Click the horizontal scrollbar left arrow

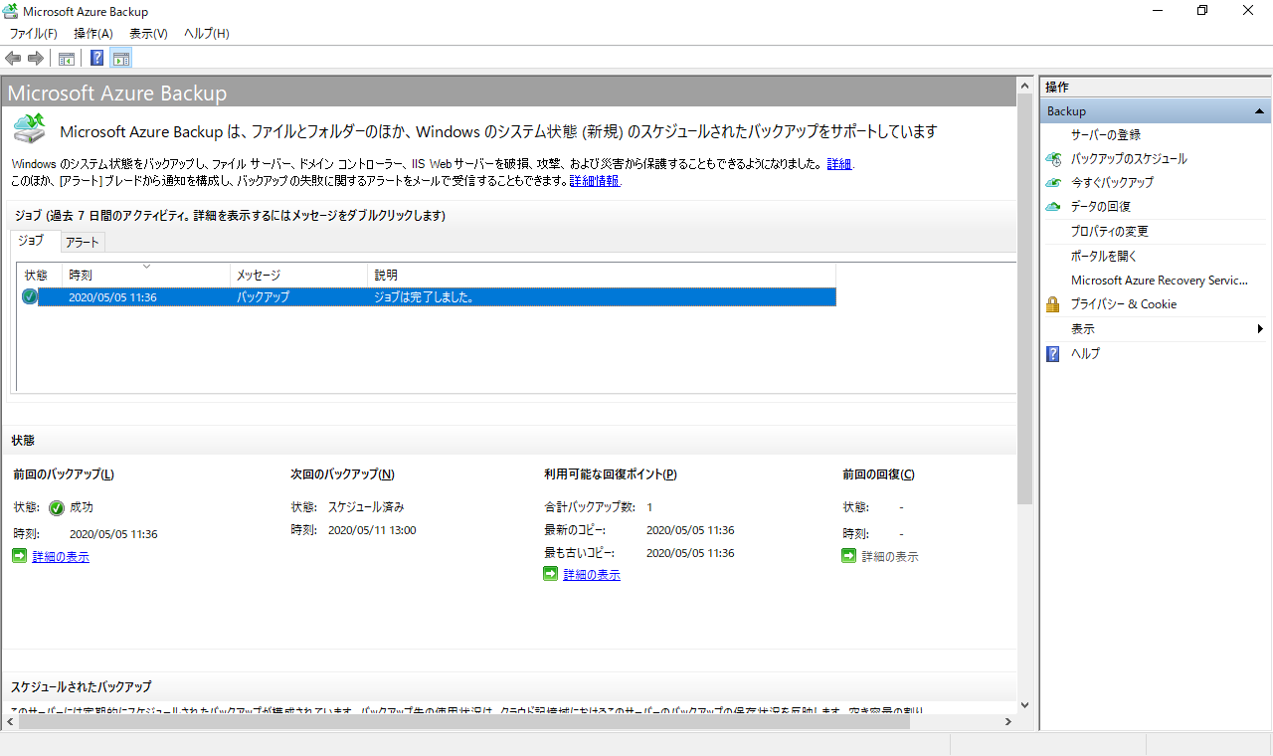(9, 722)
